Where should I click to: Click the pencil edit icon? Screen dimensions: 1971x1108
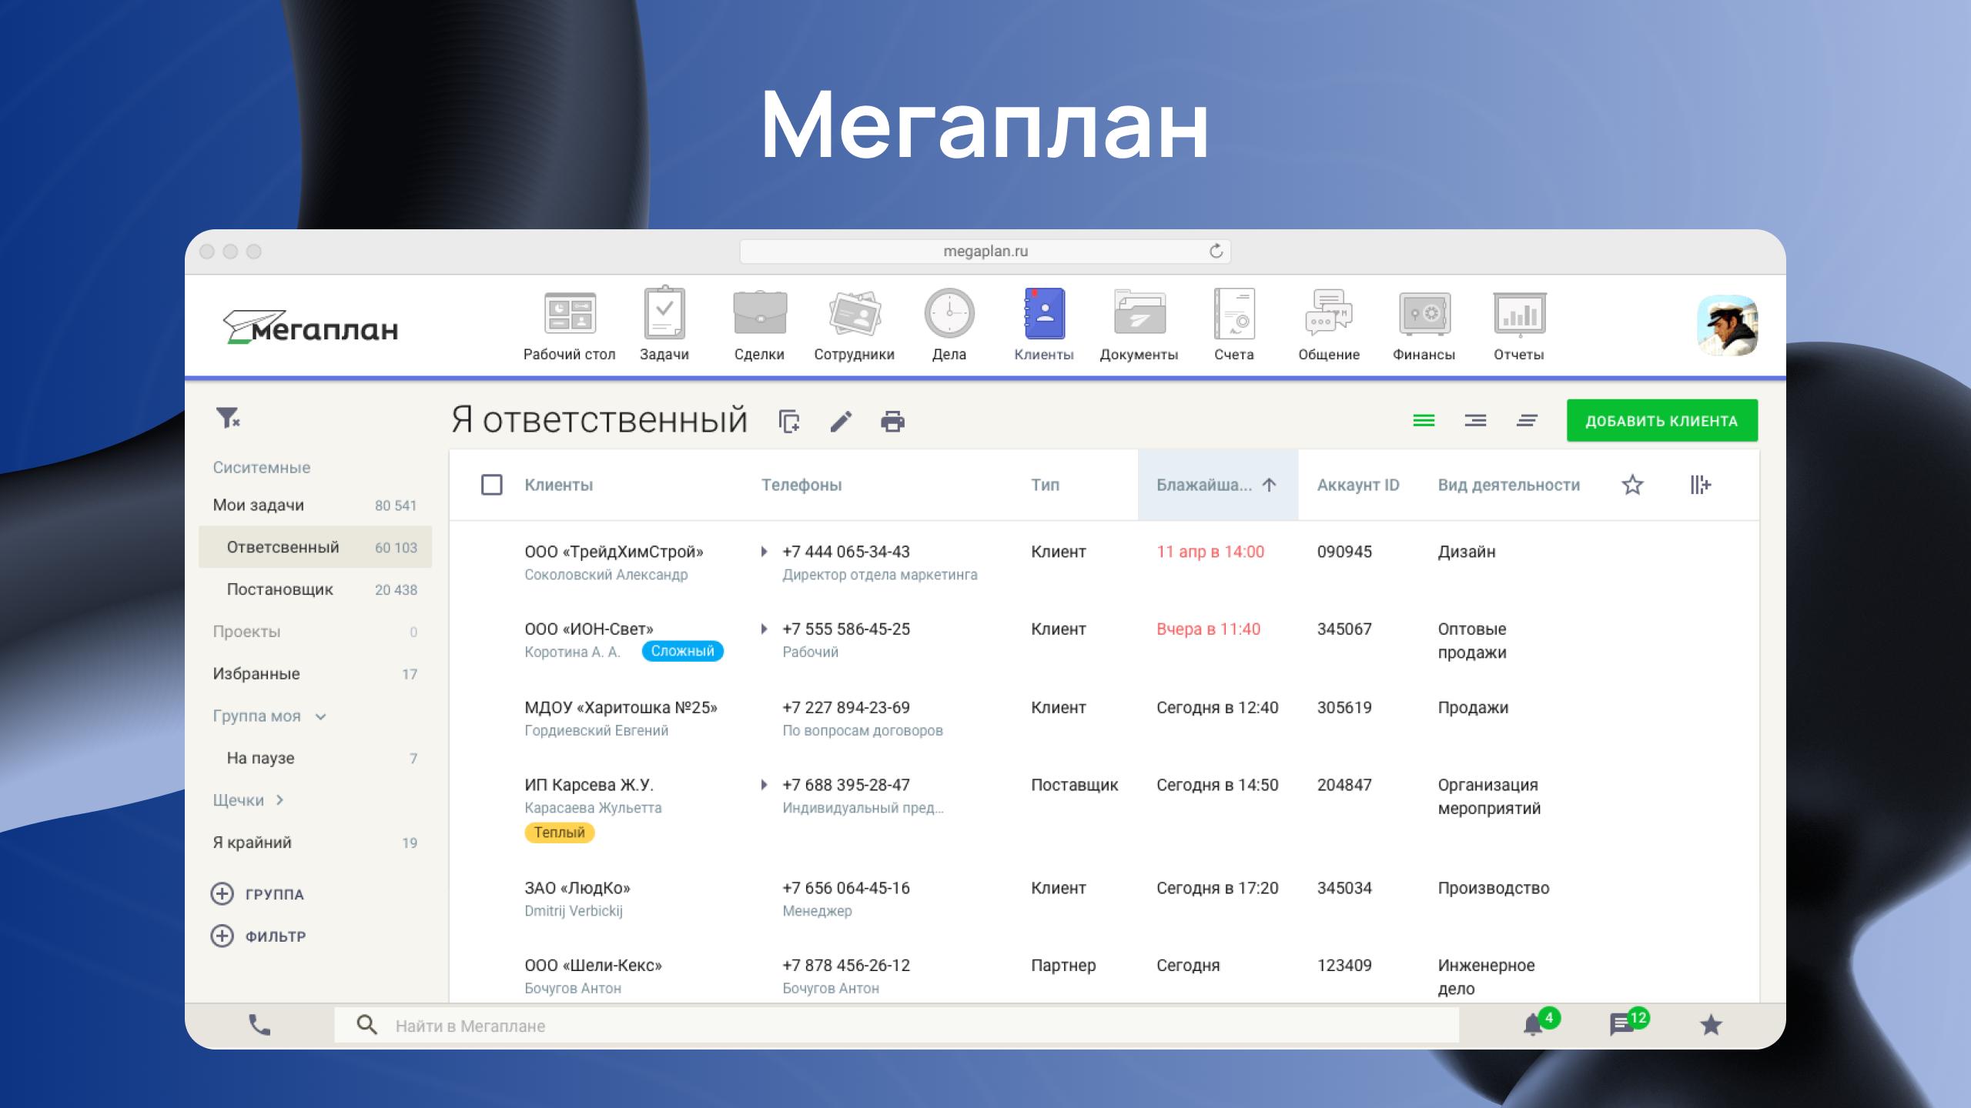(x=841, y=422)
